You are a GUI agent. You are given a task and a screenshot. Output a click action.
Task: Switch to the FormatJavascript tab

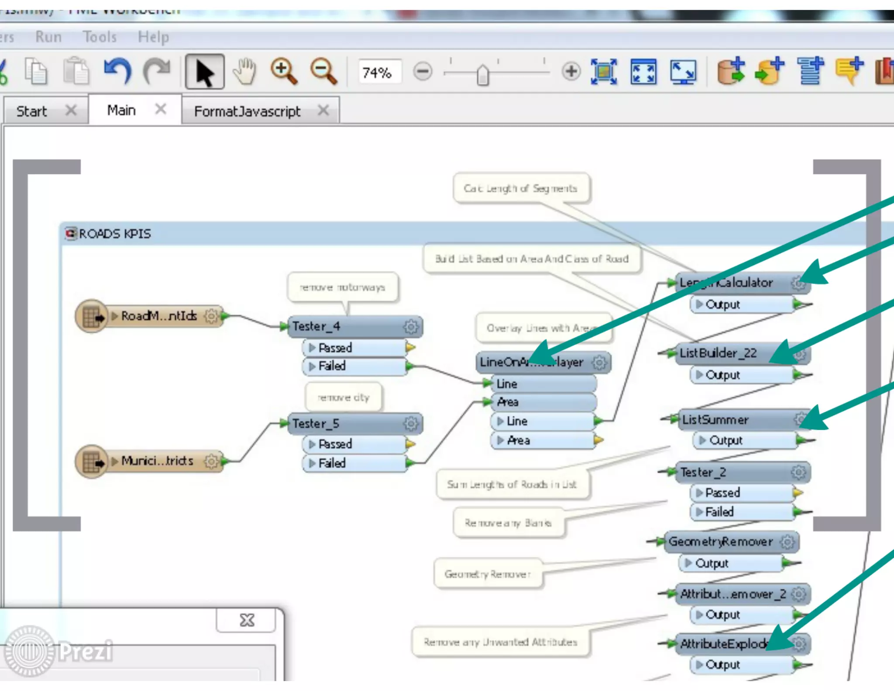pos(247,111)
